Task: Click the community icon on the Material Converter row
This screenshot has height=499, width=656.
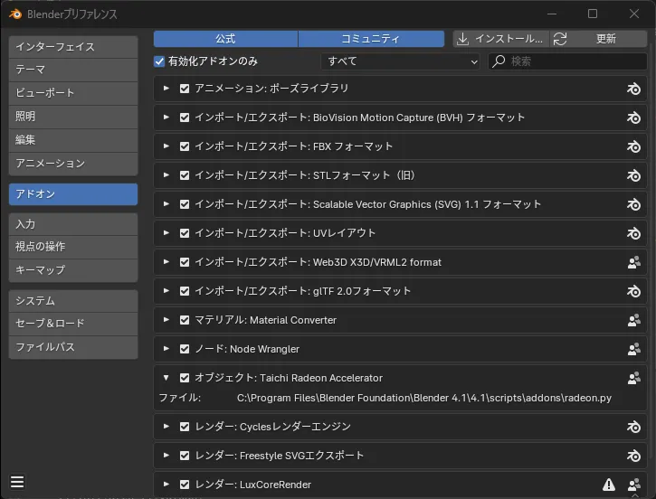Action: pos(633,320)
